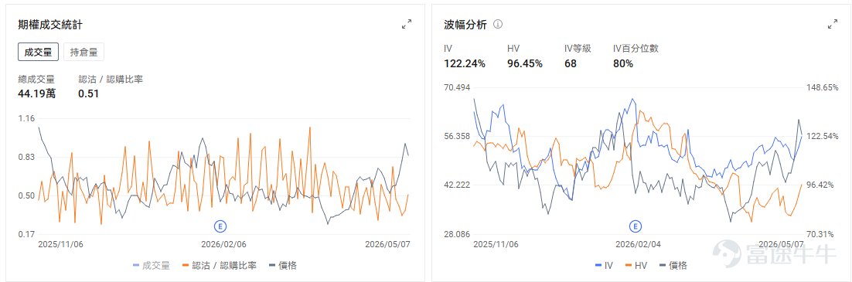The width and height of the screenshot is (852, 282).
Task: Click the 波幅分析 panel title
Action: [x=465, y=24]
